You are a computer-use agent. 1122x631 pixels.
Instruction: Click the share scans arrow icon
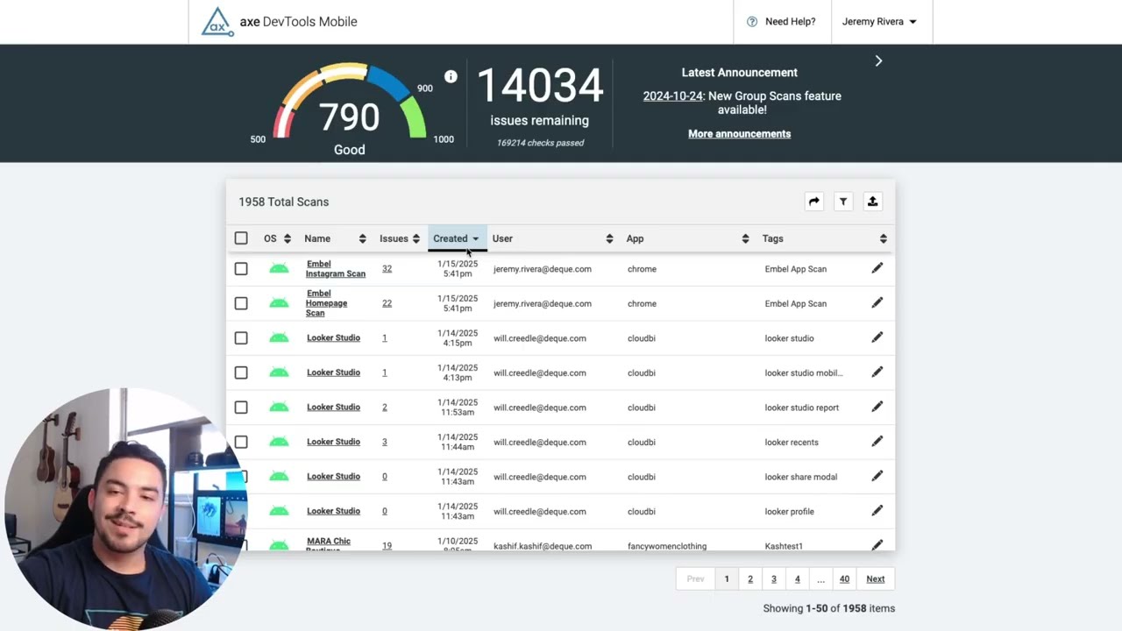coord(814,202)
